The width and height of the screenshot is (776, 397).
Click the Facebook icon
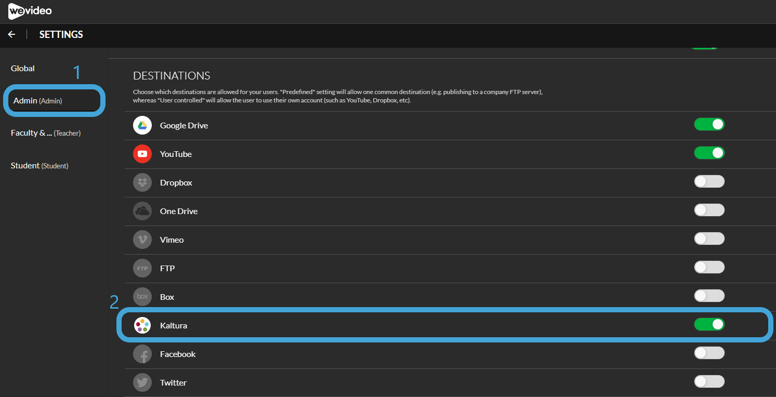pos(142,354)
